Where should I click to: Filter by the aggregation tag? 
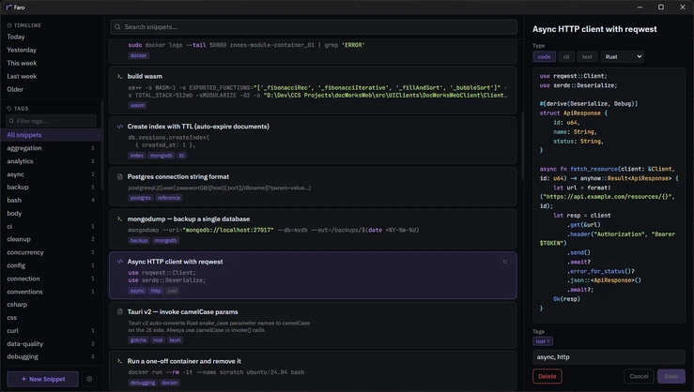[x=51, y=148]
